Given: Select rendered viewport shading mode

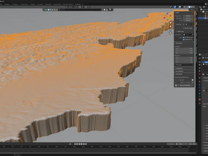Looking at the screenshot, I should point(194,7).
